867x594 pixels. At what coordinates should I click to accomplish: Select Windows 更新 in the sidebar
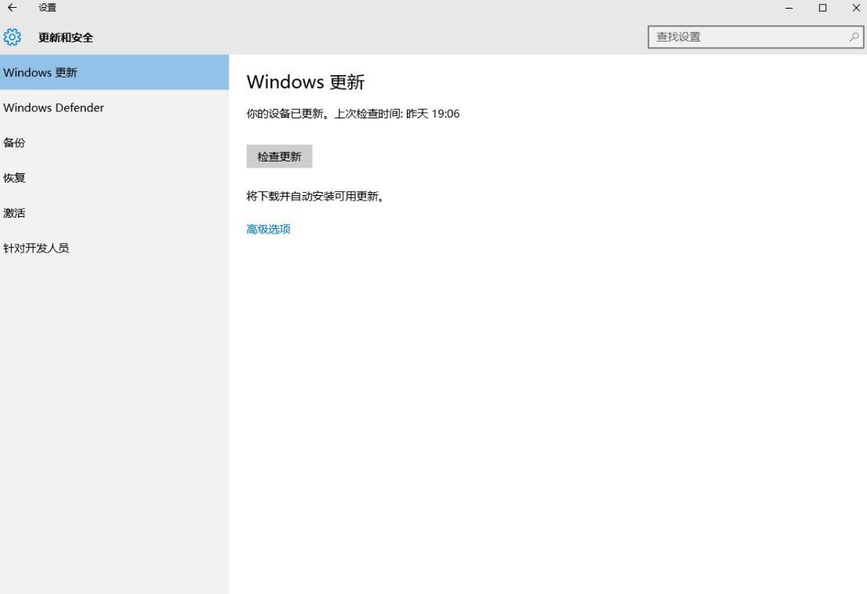pos(114,72)
